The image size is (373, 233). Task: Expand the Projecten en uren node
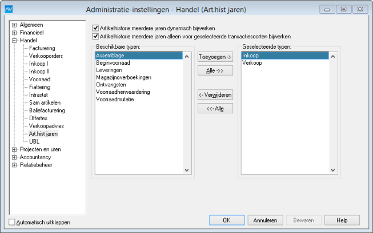click(x=14, y=149)
